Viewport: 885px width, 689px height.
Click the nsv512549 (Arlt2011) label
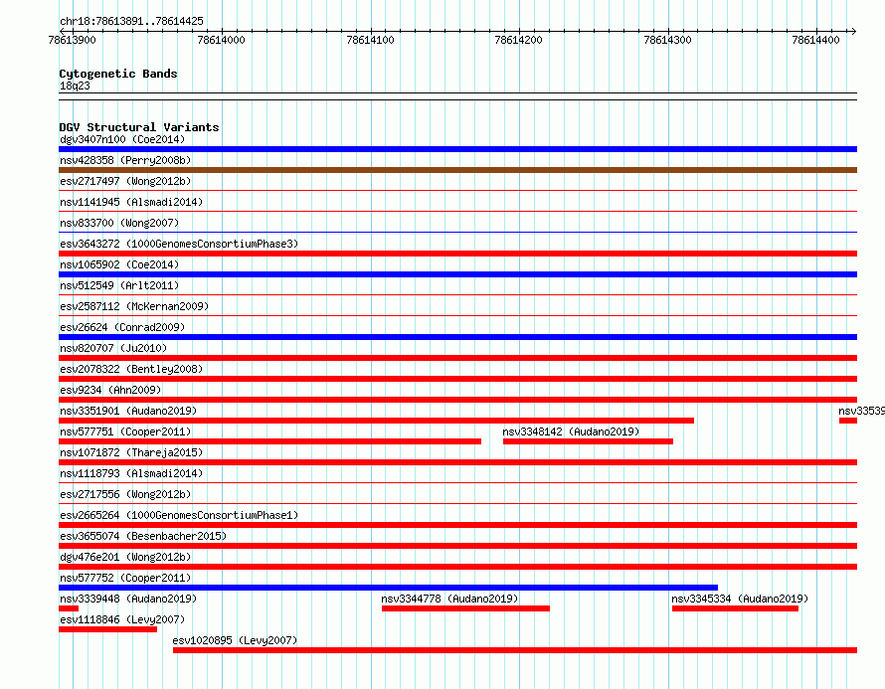[x=119, y=285]
